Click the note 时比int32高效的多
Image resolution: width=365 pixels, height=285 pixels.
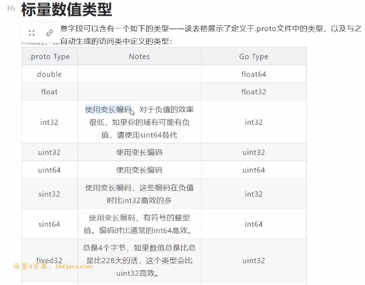(x=139, y=200)
